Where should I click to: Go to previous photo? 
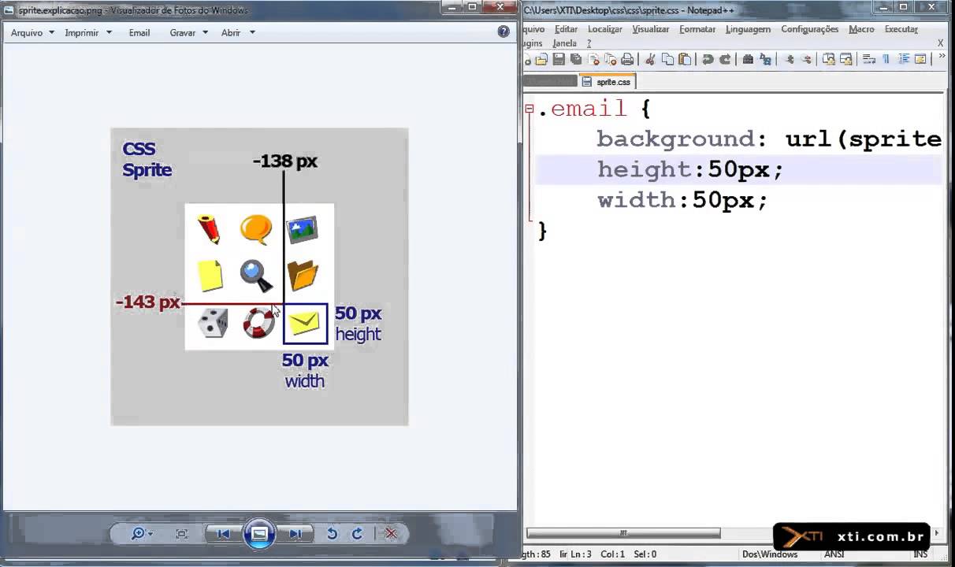[x=224, y=534]
